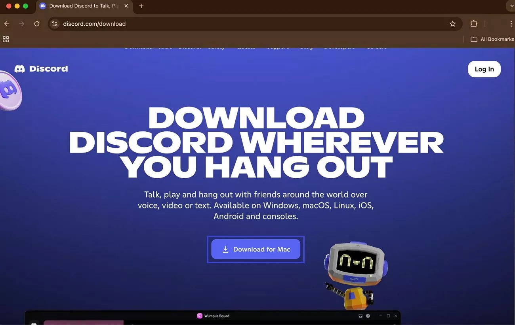Open the help icon in the Wumpus Squad window
515x325 pixels.
click(x=368, y=316)
